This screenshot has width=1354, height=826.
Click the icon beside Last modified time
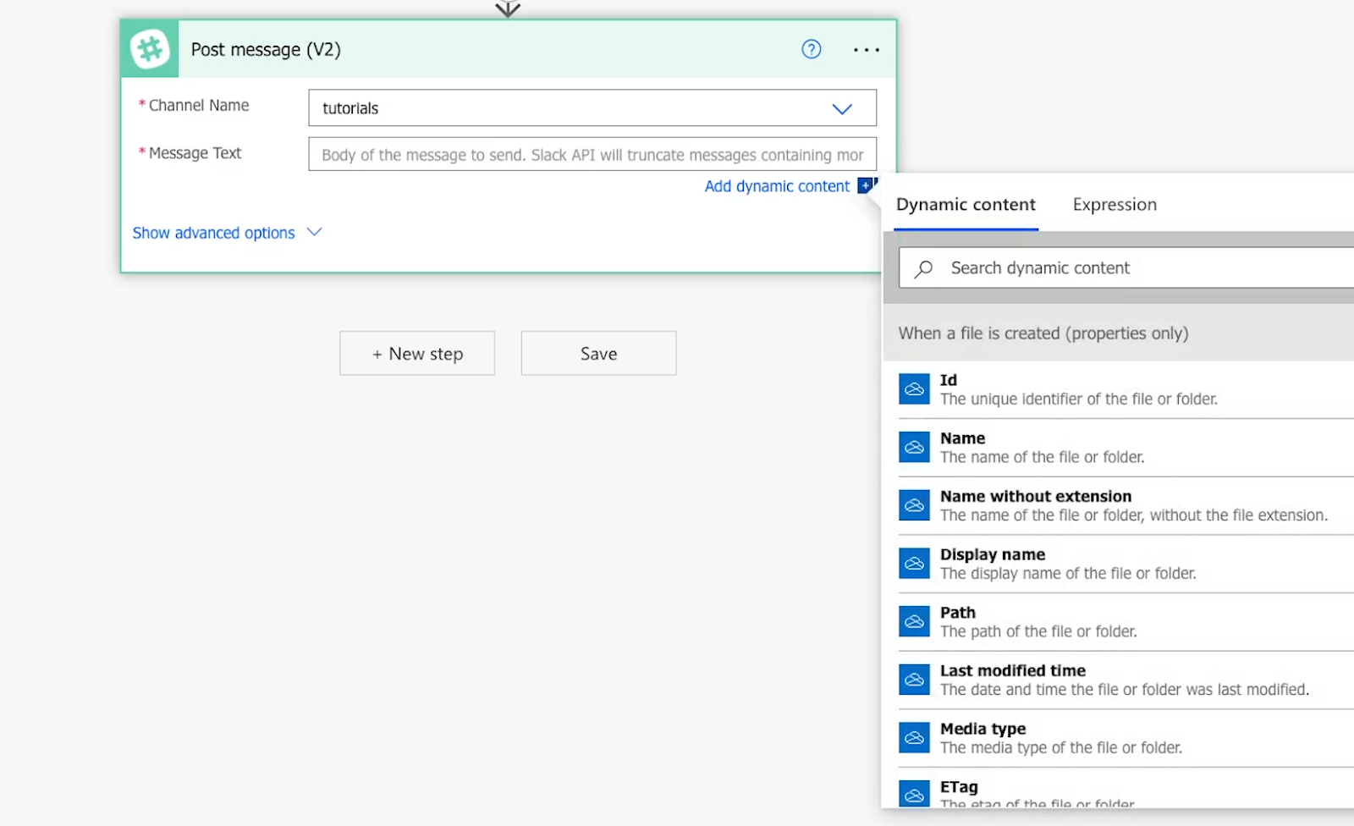(x=914, y=680)
